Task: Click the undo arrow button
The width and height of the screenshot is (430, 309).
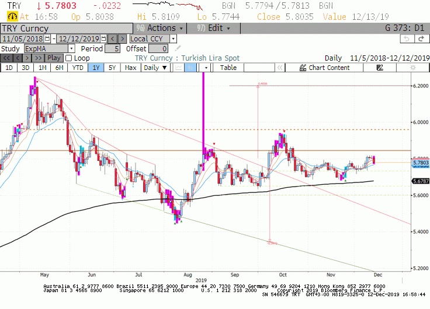Action: pos(407,39)
